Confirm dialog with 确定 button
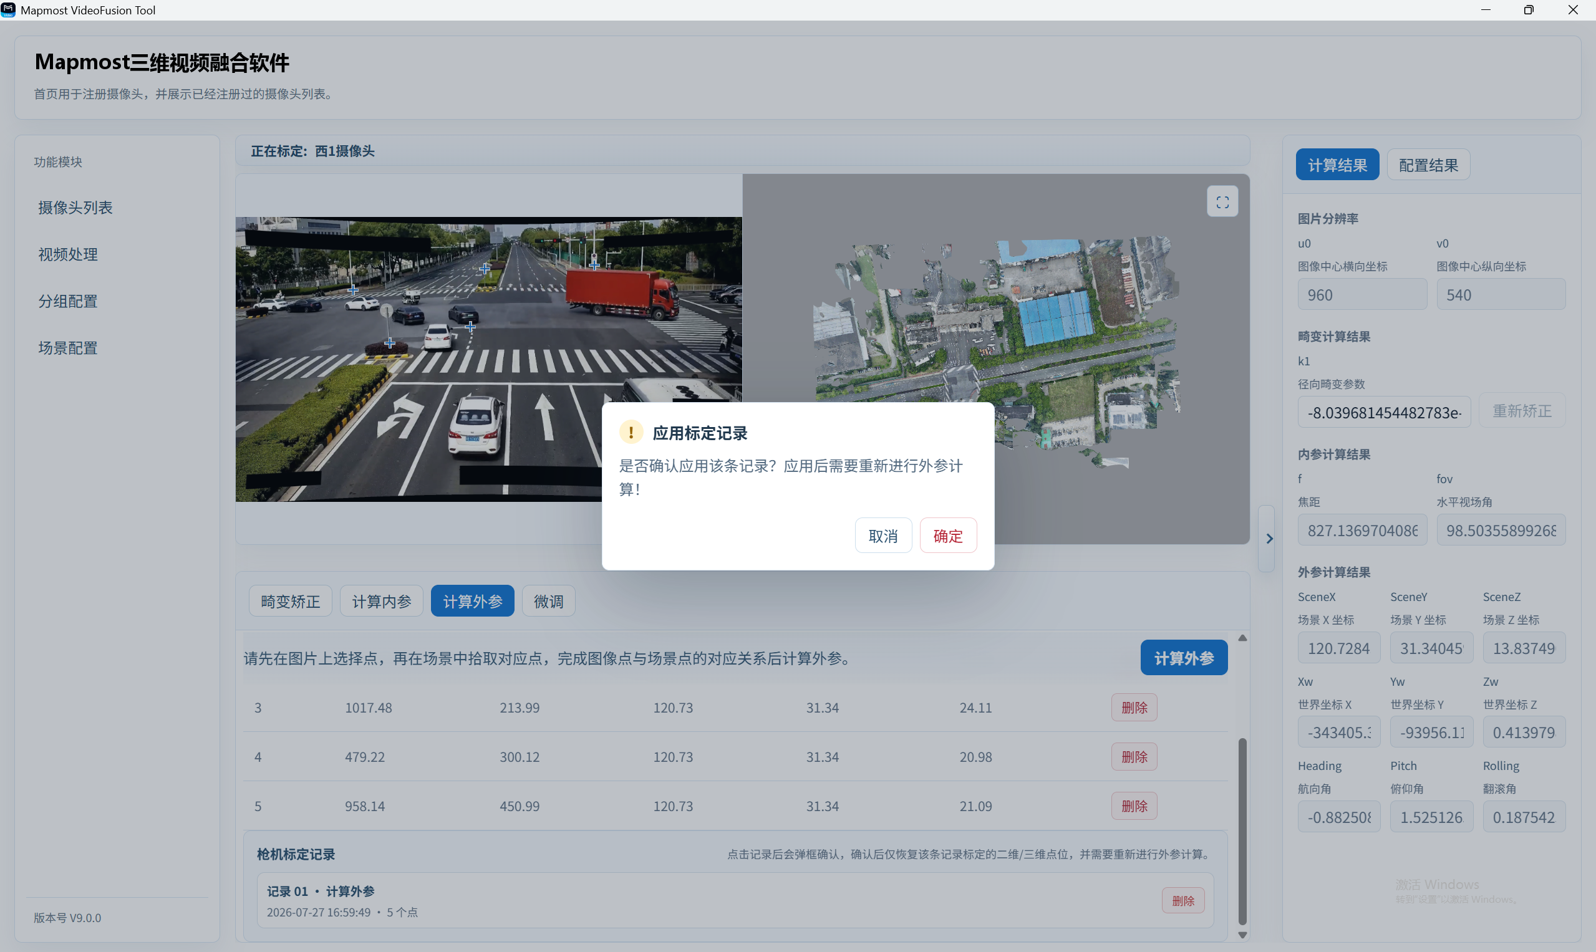 [x=948, y=536]
